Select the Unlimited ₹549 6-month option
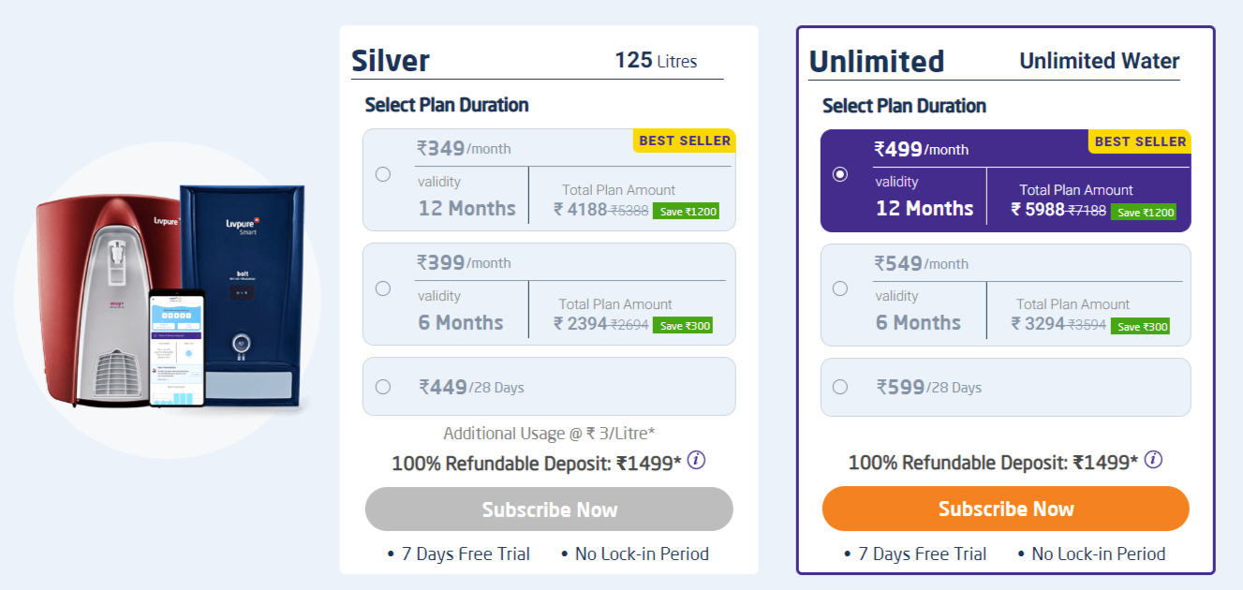The width and height of the screenshot is (1243, 590). pyautogui.click(x=838, y=288)
